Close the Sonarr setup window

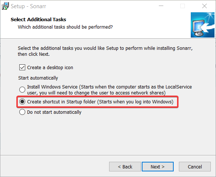204,6
